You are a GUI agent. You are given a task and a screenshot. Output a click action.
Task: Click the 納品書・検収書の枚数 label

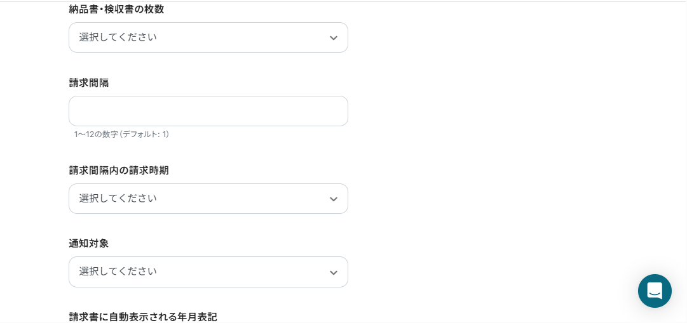tap(116, 9)
